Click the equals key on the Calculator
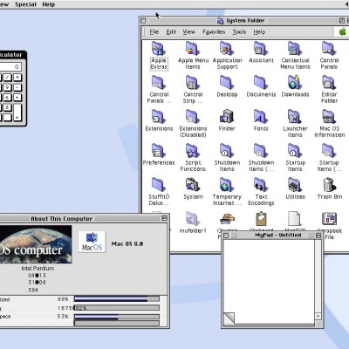This screenshot has width=349, height=349. tap(17, 113)
